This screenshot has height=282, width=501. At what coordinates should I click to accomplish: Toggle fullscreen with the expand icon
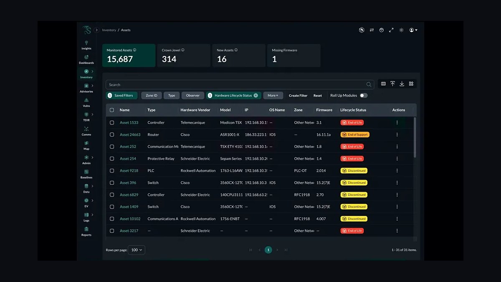tap(391, 30)
